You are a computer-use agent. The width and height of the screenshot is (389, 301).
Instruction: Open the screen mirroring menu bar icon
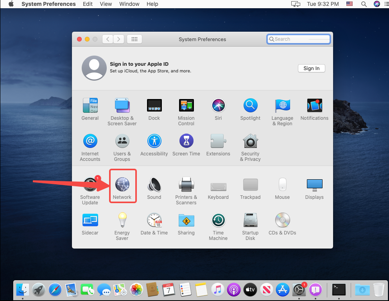click(296, 4)
